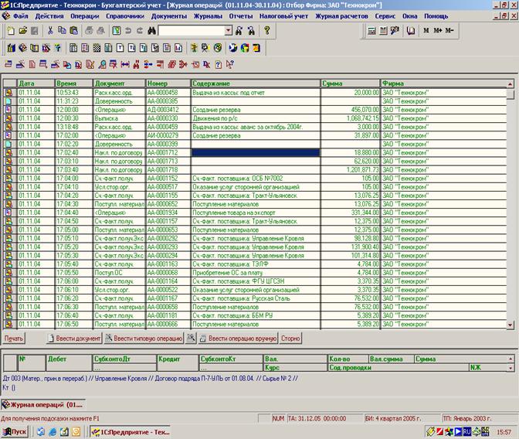This screenshot has height=439, width=519.
Task: Click the M+ memory add button
Action: [439, 30]
